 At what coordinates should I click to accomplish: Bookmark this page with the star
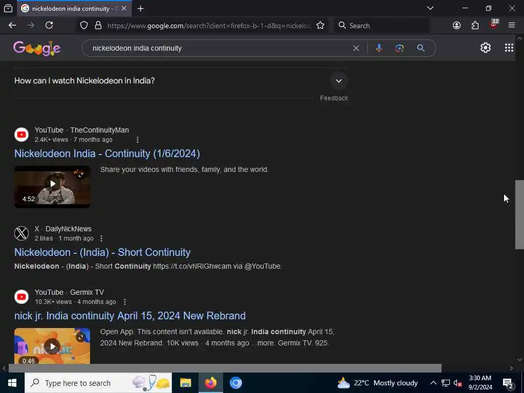coord(320,26)
